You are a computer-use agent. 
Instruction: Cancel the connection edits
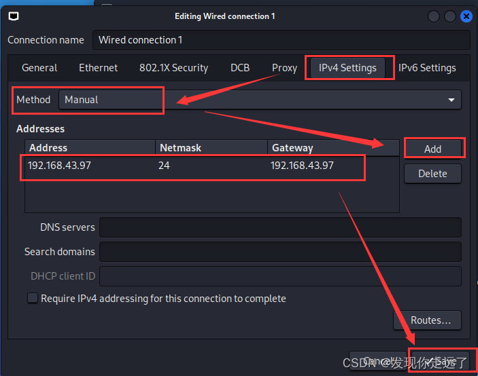tap(378, 361)
